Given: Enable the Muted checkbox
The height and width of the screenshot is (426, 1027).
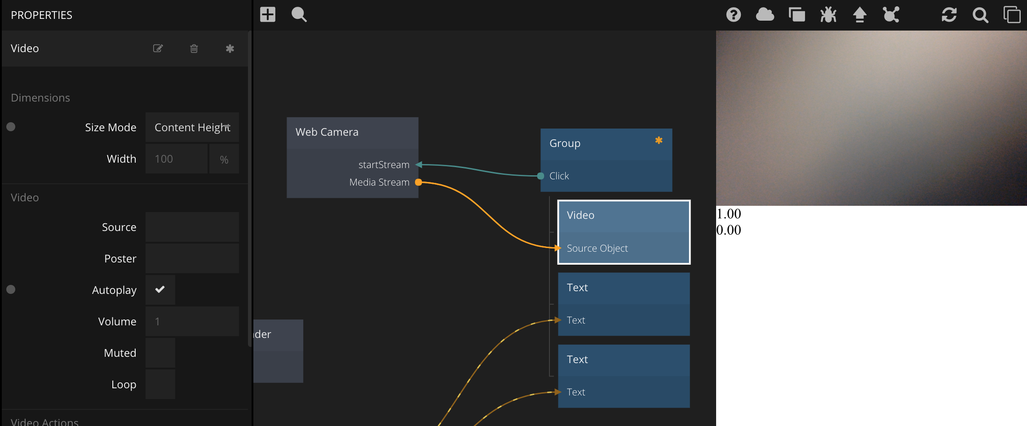Looking at the screenshot, I should [x=160, y=353].
